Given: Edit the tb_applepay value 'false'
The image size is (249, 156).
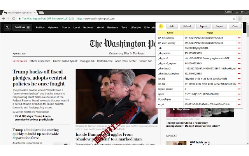Looking at the screenshot, I should coord(210,99).
